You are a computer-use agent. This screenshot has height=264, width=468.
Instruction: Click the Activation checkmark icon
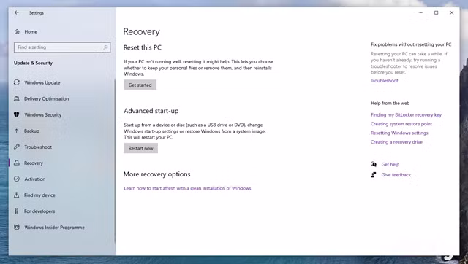(x=17, y=179)
